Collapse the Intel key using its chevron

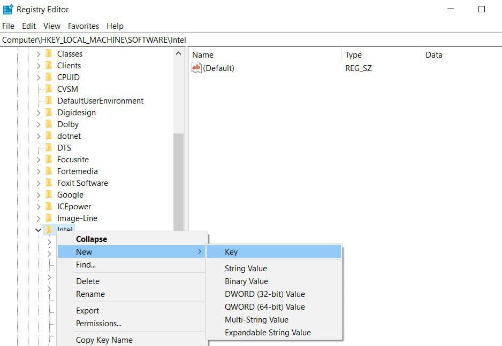[39, 230]
